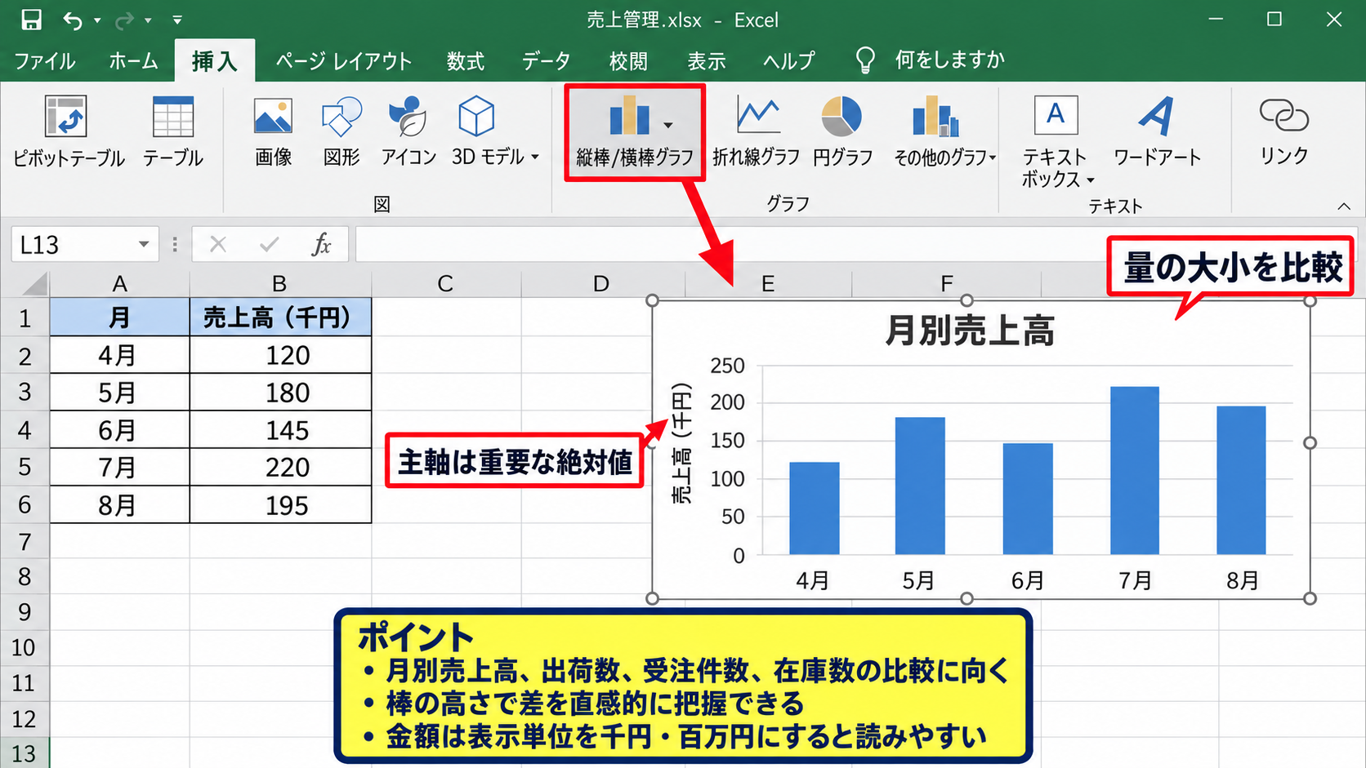The width and height of the screenshot is (1366, 768).
Task: Open その他のグラフ options
Action: click(x=945, y=132)
